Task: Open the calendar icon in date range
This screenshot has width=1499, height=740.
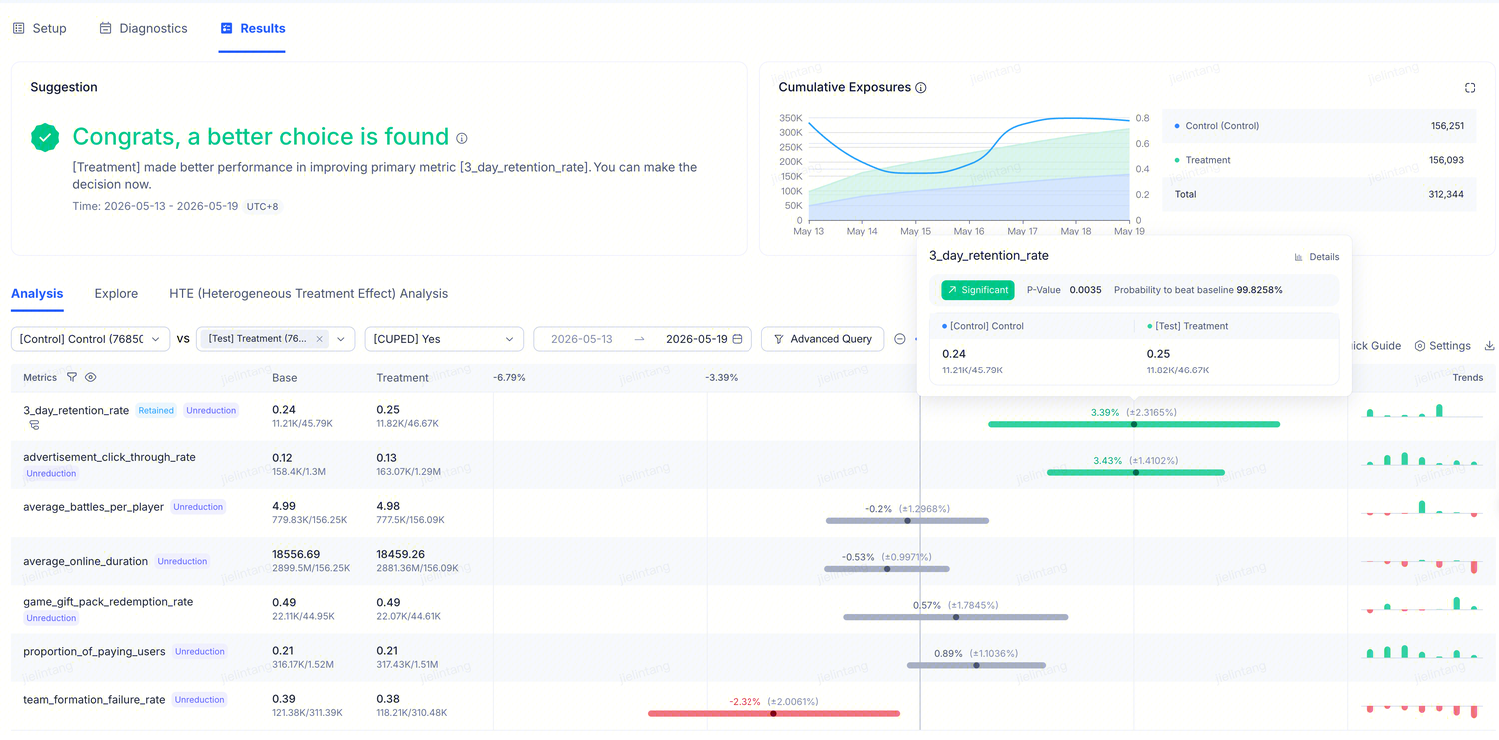Action: [738, 339]
